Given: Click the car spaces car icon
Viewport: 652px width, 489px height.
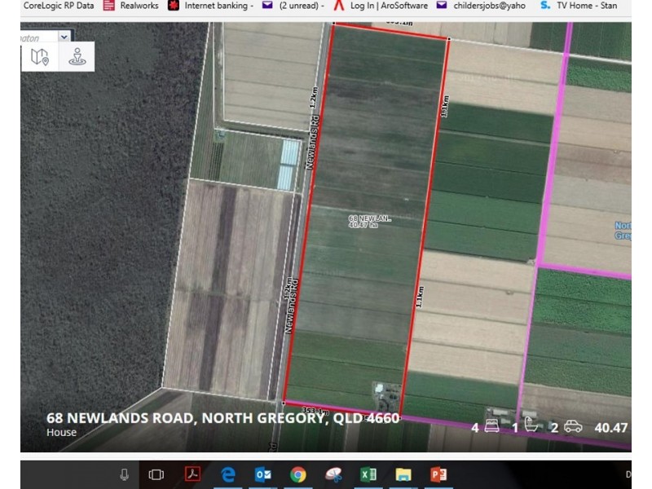Looking at the screenshot, I should point(573,426).
